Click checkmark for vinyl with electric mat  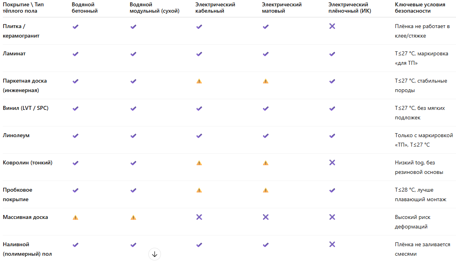point(265,108)
